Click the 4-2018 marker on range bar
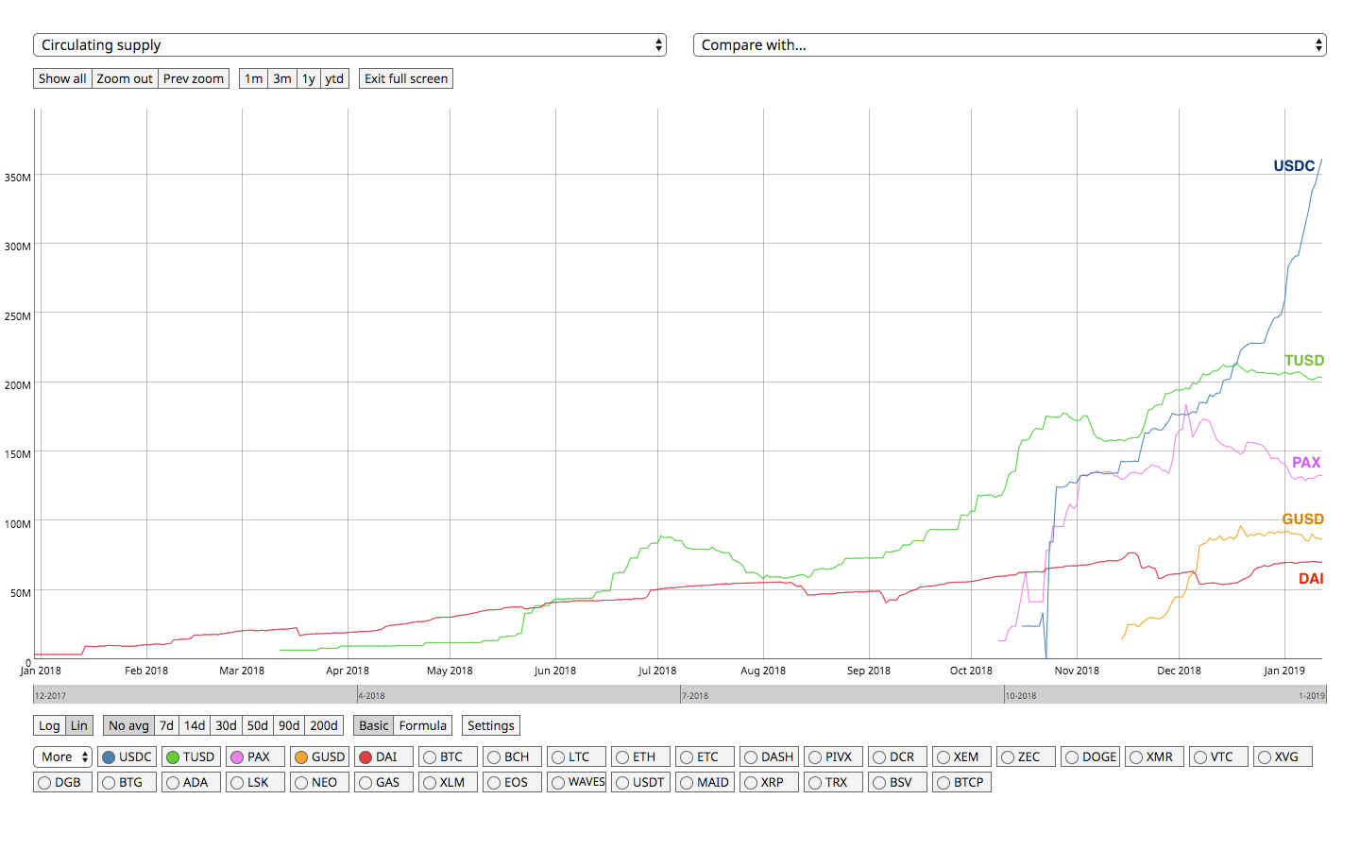Image resolution: width=1360 pixels, height=850 pixels. click(x=371, y=696)
